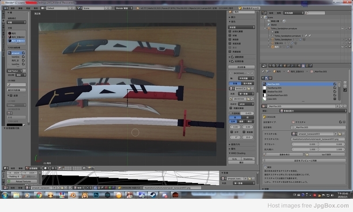This screenshot has width=353, height=212.
Task: Toggle the _ToonRamp.005 texture slot checkbox
Action: pos(335,88)
